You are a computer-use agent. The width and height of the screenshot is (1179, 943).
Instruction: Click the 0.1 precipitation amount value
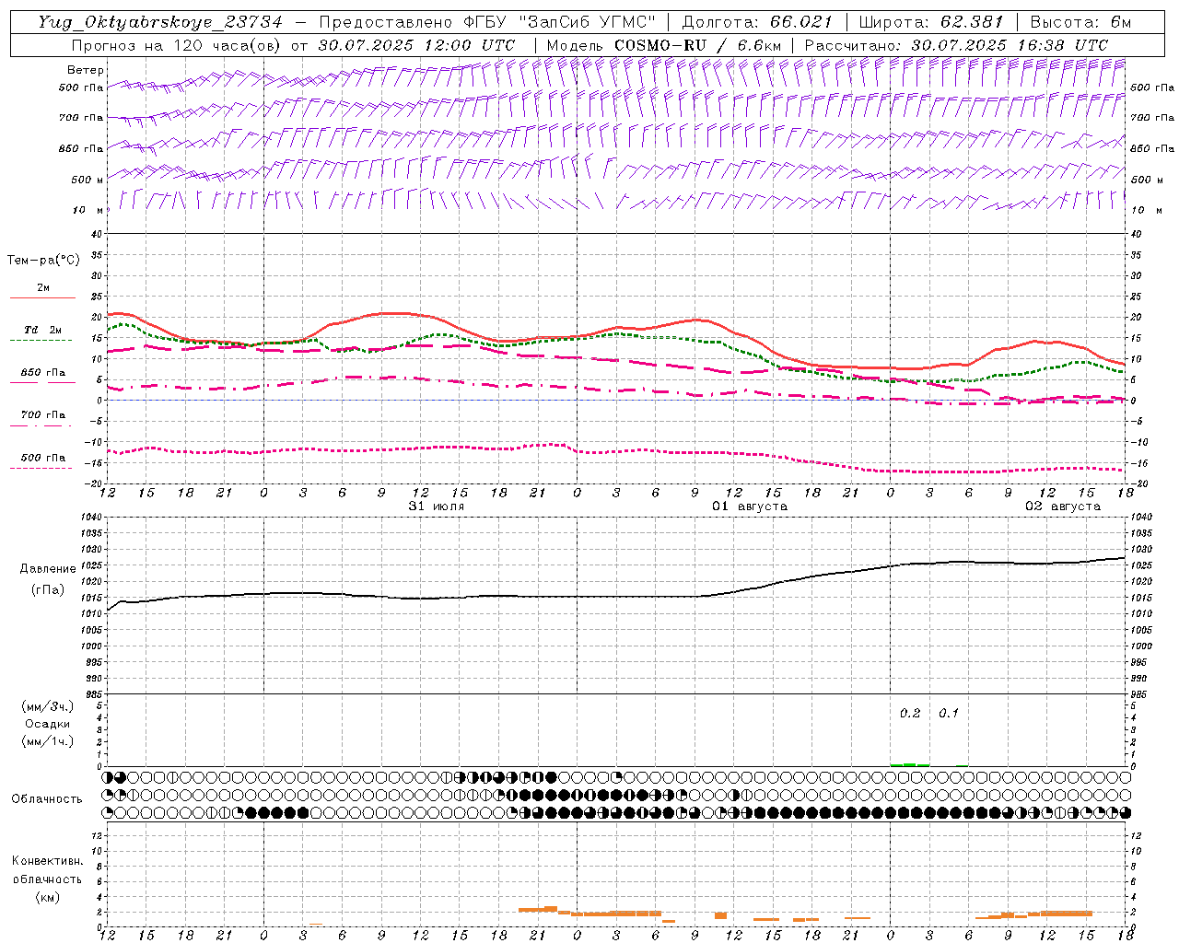click(x=949, y=714)
